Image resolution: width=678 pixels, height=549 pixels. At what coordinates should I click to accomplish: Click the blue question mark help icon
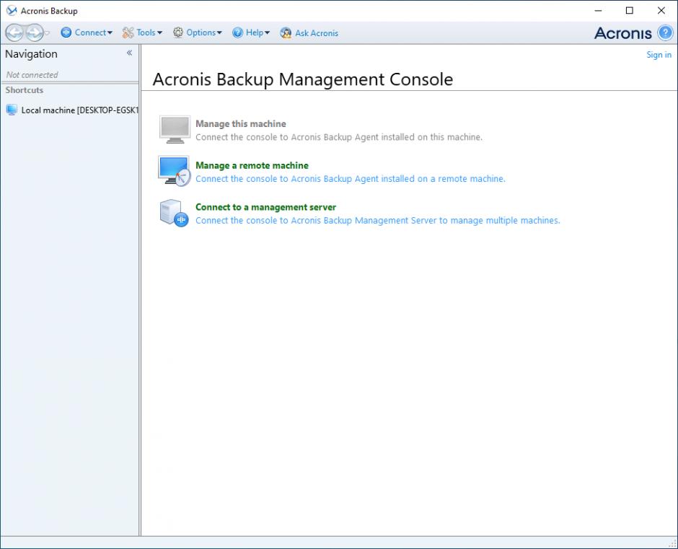(x=665, y=32)
